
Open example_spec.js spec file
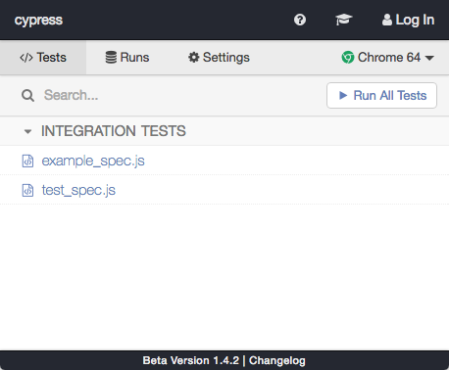click(x=93, y=161)
